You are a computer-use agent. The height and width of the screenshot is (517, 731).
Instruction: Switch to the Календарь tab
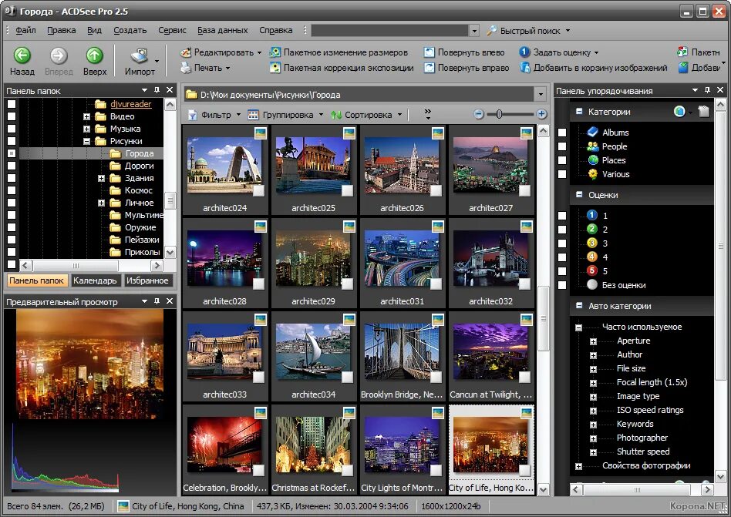(x=95, y=280)
